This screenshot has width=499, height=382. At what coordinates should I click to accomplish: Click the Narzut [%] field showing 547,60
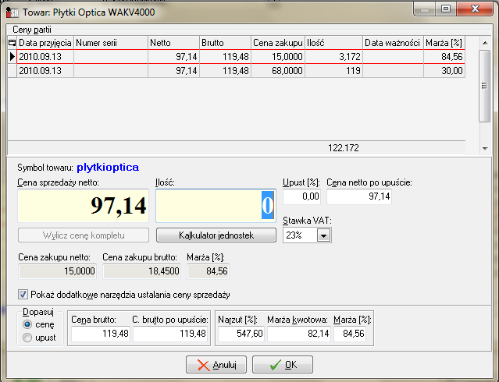tap(241, 334)
